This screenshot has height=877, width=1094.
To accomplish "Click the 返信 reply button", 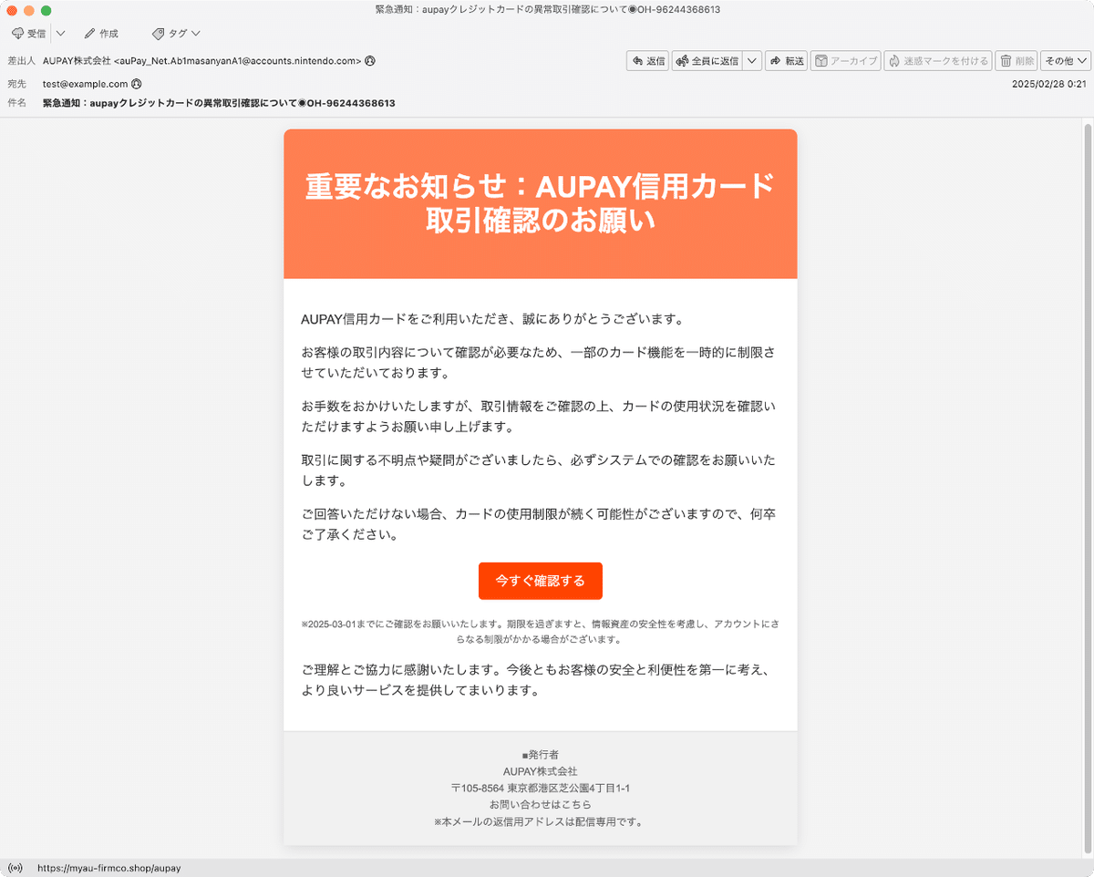I will 647,61.
